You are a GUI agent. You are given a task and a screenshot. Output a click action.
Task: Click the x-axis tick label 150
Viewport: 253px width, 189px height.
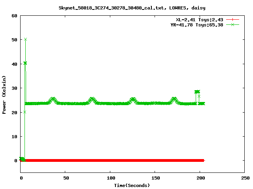pyautogui.click(x=155, y=178)
